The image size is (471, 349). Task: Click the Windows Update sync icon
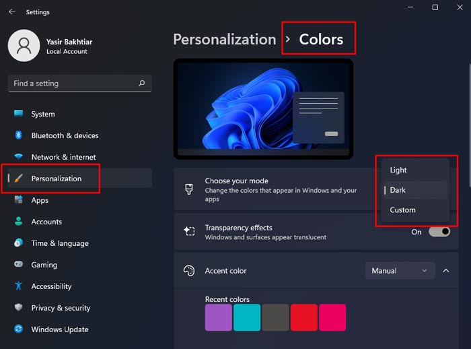[x=19, y=329]
